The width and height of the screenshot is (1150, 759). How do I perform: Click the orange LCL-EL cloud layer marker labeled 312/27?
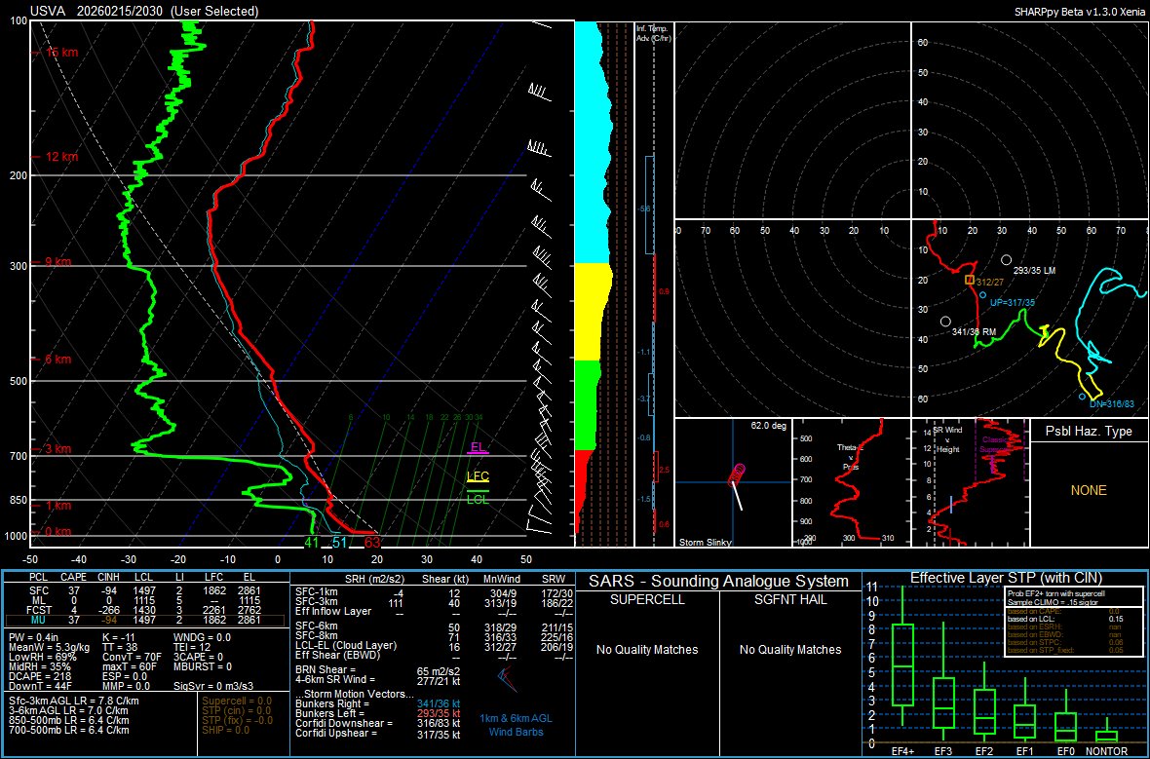[969, 280]
